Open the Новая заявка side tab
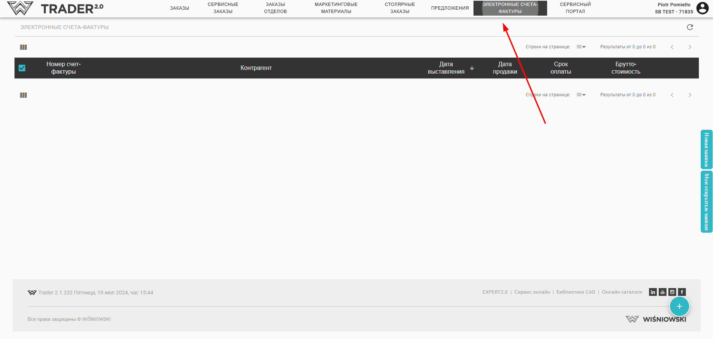Image resolution: width=713 pixels, height=339 pixels. 706,149
